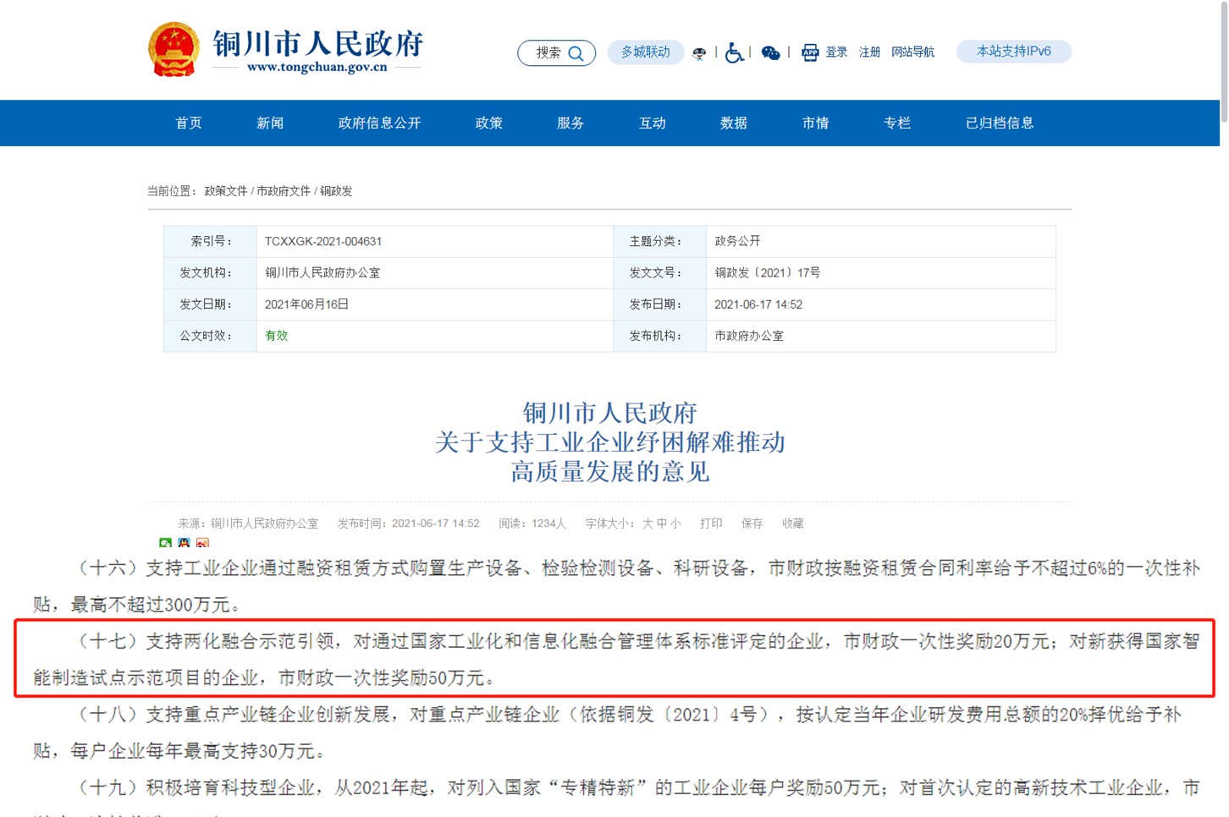Open 政府信息公开 menu item
This screenshot has width=1229, height=817.
tap(379, 123)
